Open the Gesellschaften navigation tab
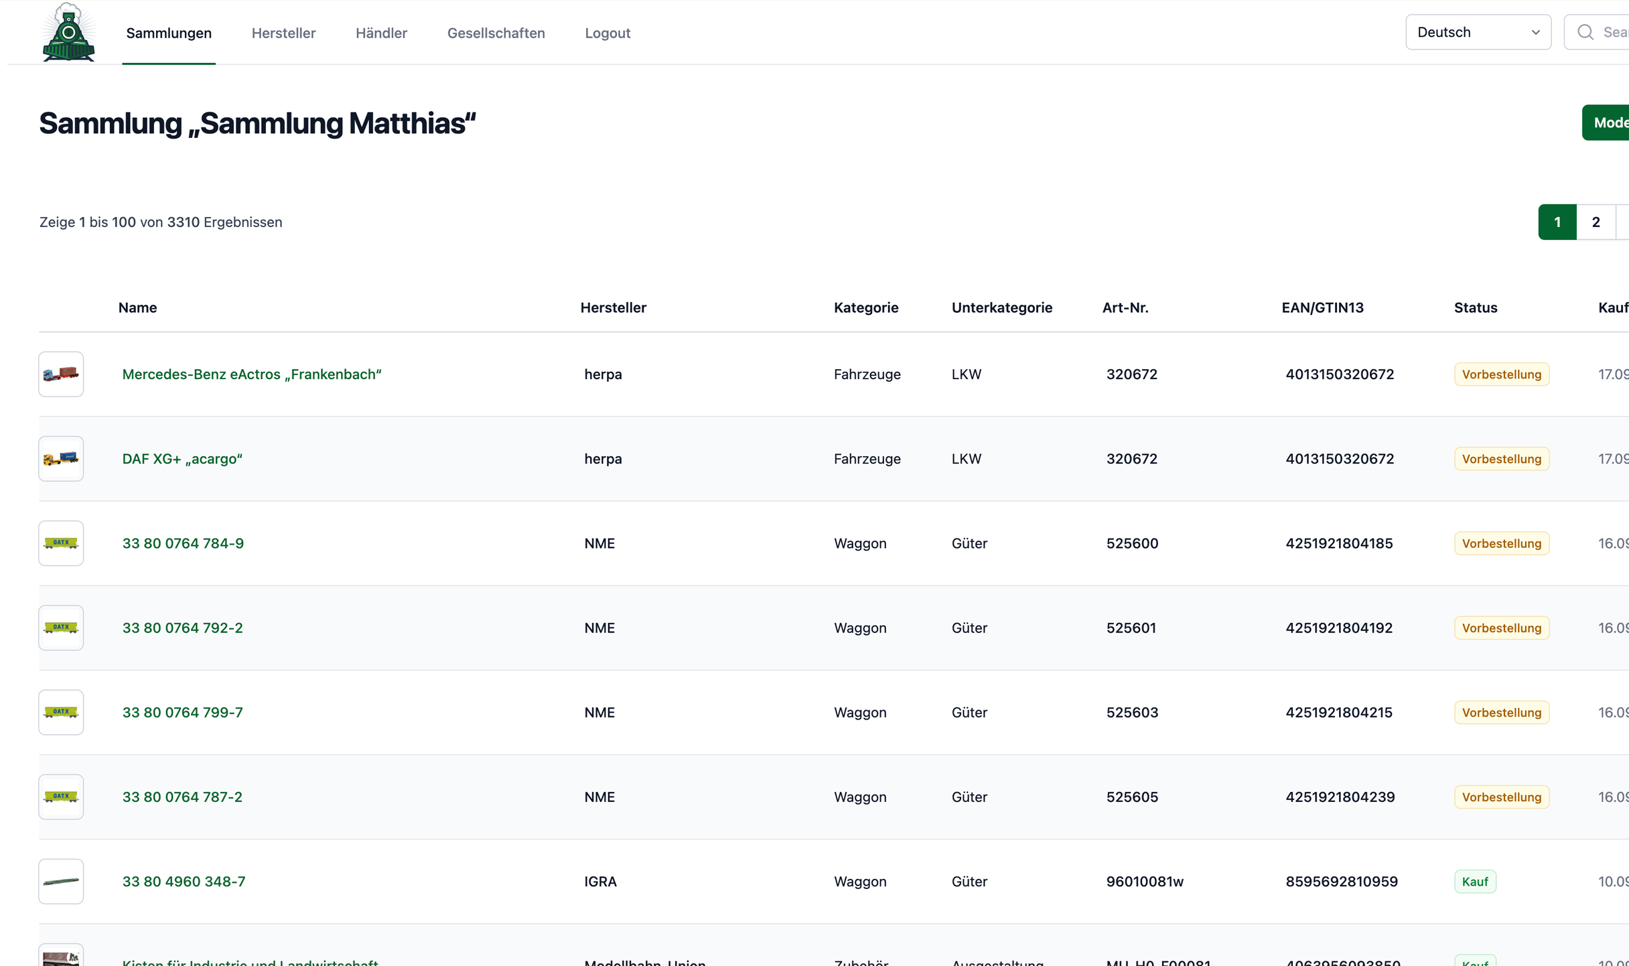Screen dimensions: 1629x966 pyautogui.click(x=496, y=32)
